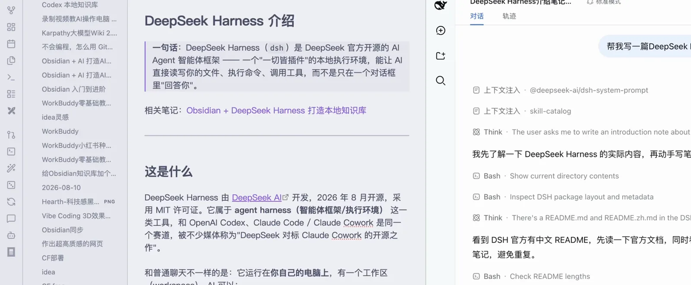Click external link icon after DeepSeek AI
The width and height of the screenshot is (691, 285).
[285, 197]
